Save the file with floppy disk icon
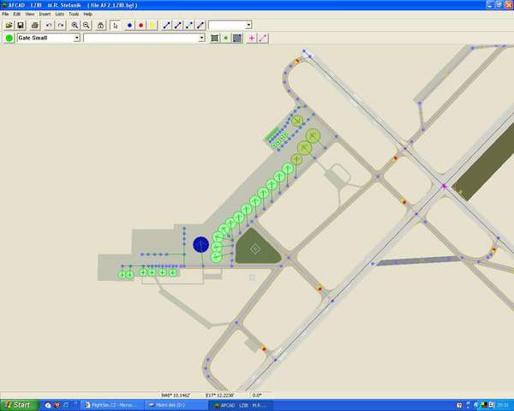This screenshot has height=411, width=514. (x=21, y=25)
